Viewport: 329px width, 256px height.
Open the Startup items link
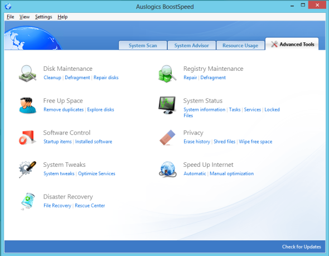57,142
